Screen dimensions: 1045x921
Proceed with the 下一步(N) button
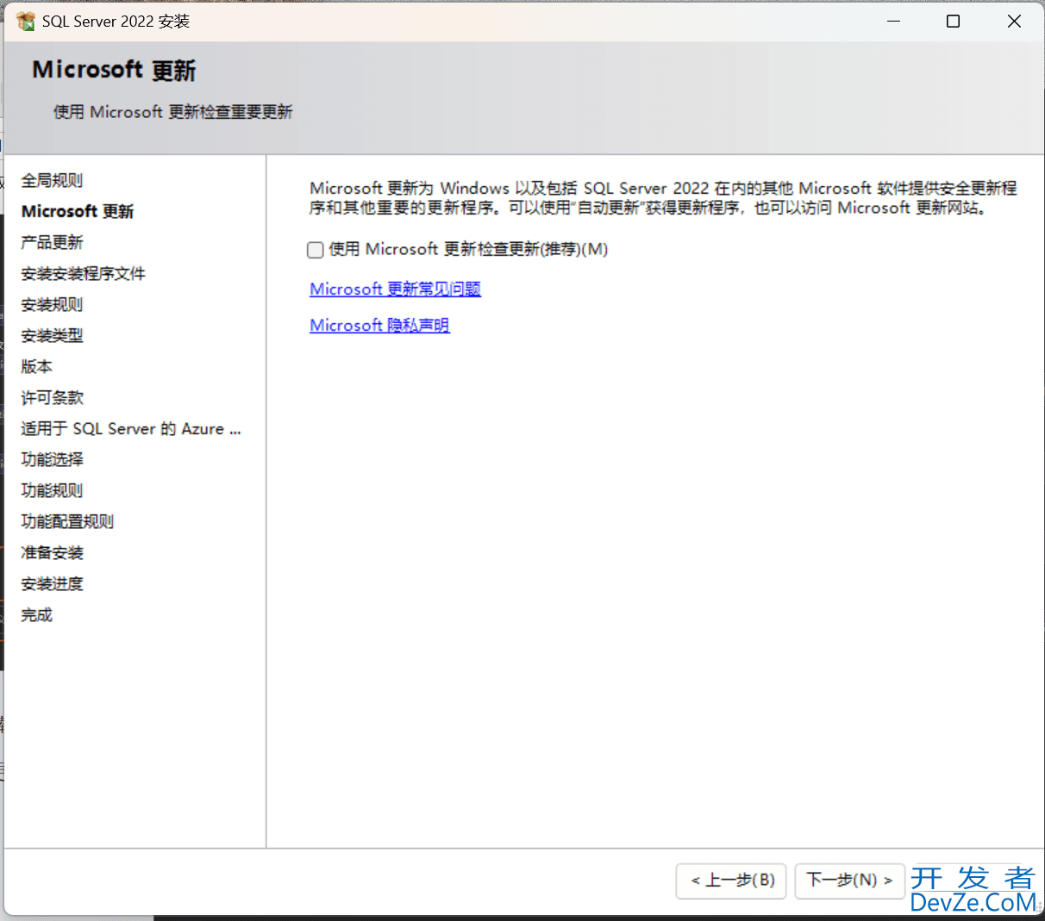pyautogui.click(x=849, y=881)
